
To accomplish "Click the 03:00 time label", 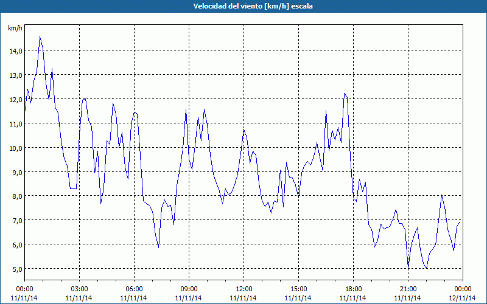I will 79,289.
